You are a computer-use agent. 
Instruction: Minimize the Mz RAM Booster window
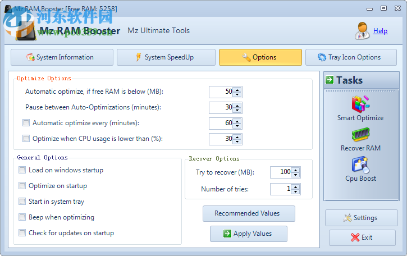(x=369, y=9)
